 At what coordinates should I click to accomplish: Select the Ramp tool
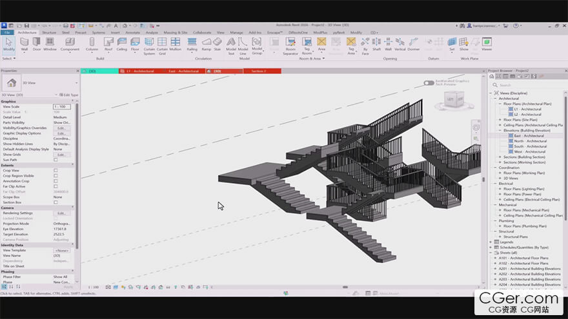[206, 44]
